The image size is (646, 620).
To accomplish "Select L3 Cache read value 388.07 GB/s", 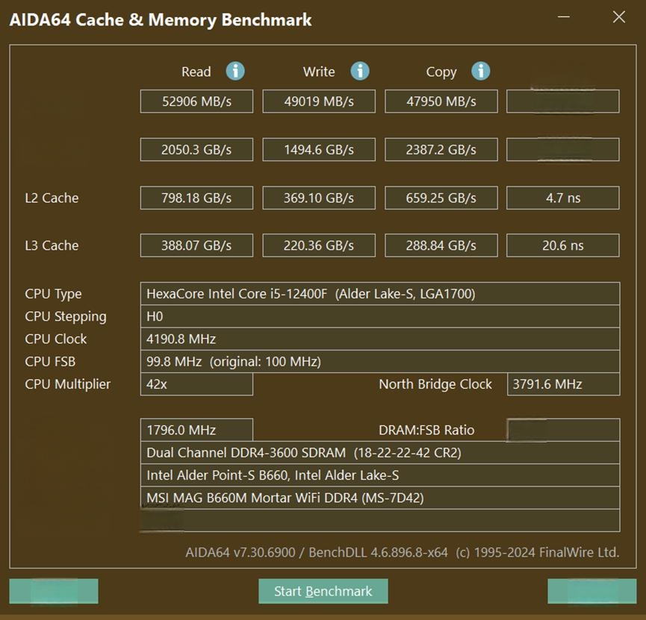I will pyautogui.click(x=196, y=245).
